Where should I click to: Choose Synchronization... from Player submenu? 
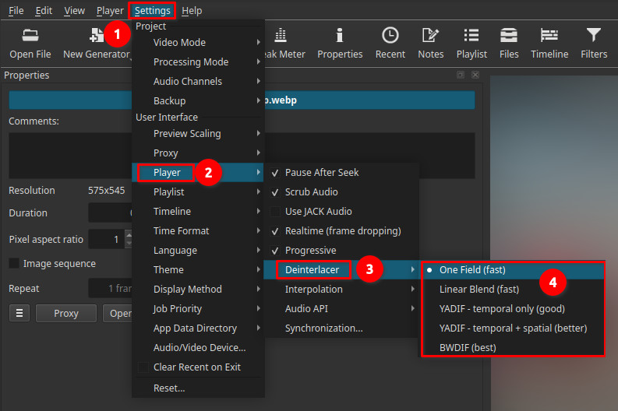click(x=323, y=328)
